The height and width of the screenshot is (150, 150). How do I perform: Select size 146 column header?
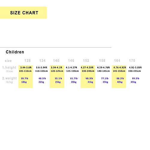71,61
